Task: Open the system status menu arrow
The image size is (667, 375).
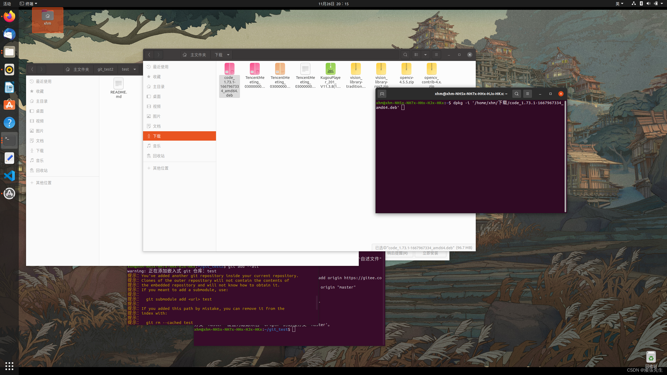Action: 662,4
